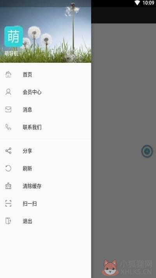Select 扫一扫 option

tap(45, 204)
